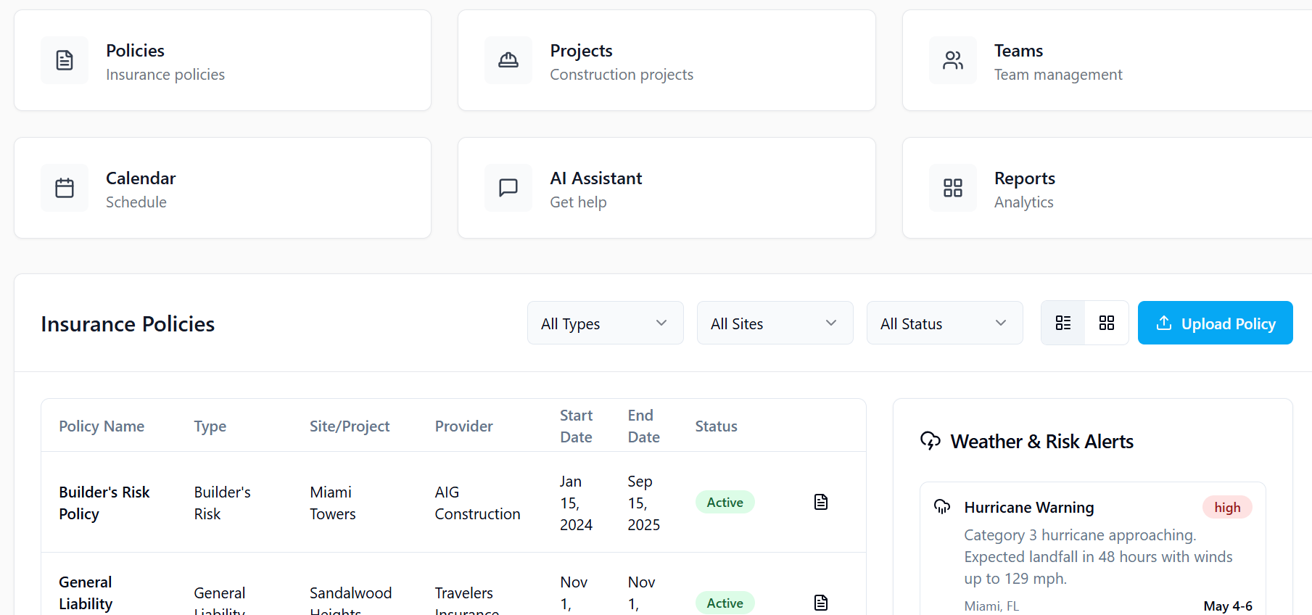
Task: Open the Calendar Schedule card
Action: tap(223, 188)
